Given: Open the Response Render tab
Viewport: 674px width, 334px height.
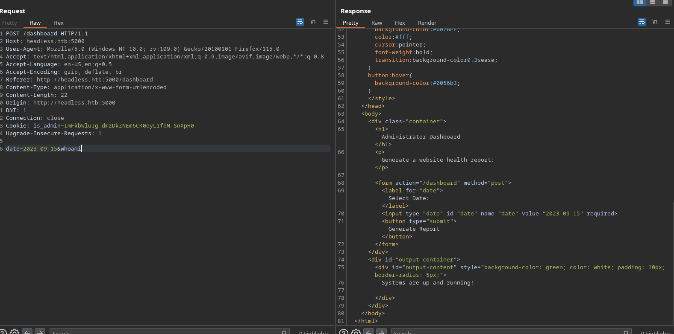Looking at the screenshot, I should tap(427, 23).
